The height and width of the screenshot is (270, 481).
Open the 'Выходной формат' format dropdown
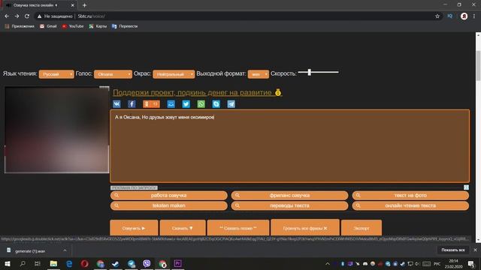pyautogui.click(x=259, y=74)
